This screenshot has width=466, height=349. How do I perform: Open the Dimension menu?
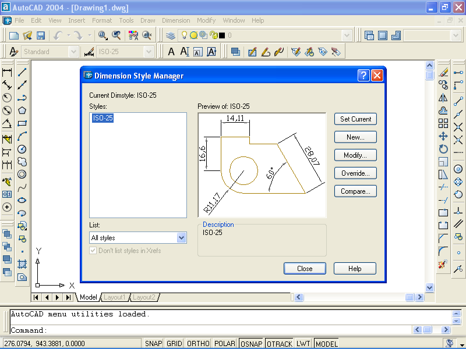[176, 20]
